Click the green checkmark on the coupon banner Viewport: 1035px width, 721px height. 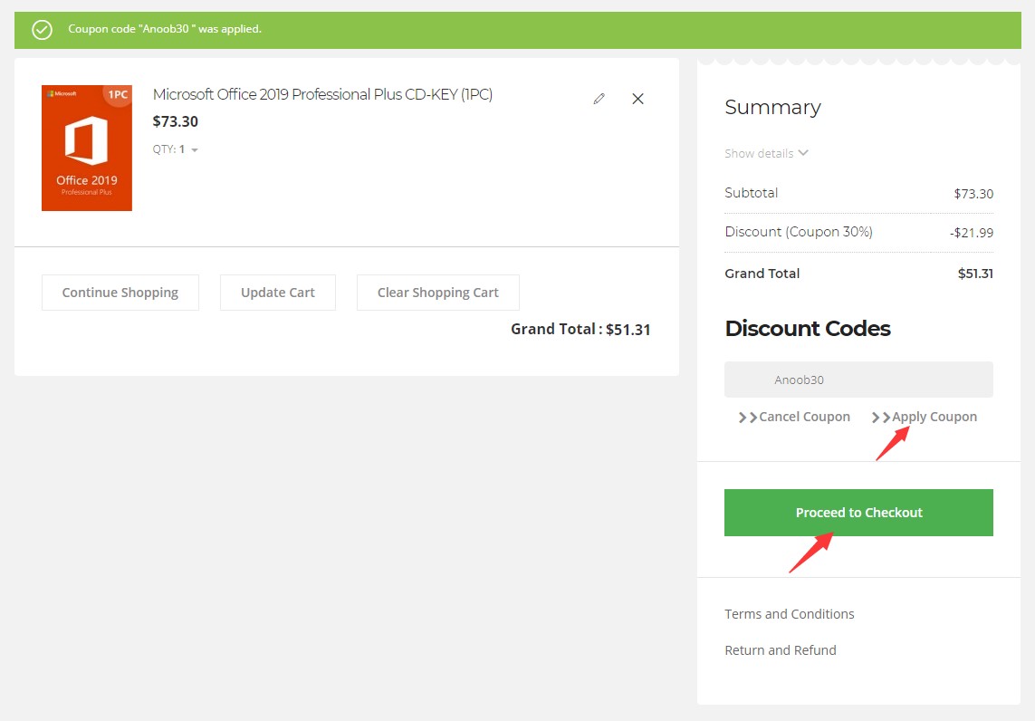[x=41, y=29]
